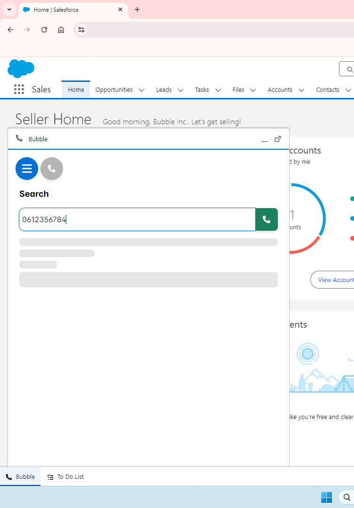Image resolution: width=354 pixels, height=508 pixels.
Task: Pop out the Bubble softphone panel
Action: click(278, 139)
